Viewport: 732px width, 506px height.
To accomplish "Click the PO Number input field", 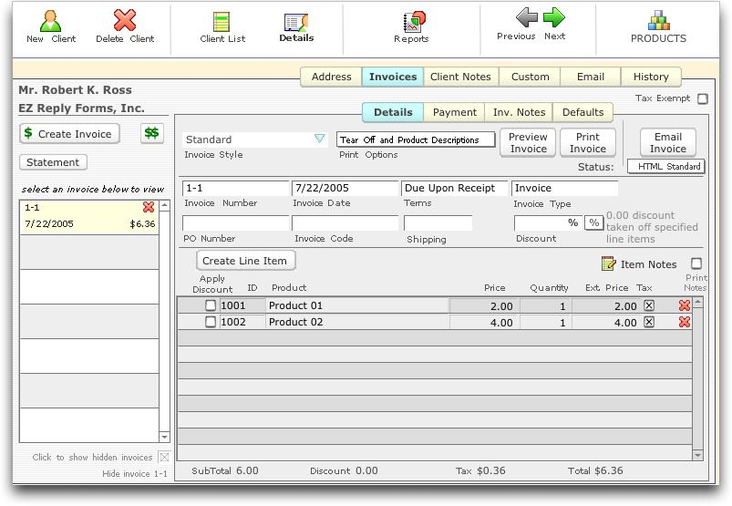I will pyautogui.click(x=235, y=223).
